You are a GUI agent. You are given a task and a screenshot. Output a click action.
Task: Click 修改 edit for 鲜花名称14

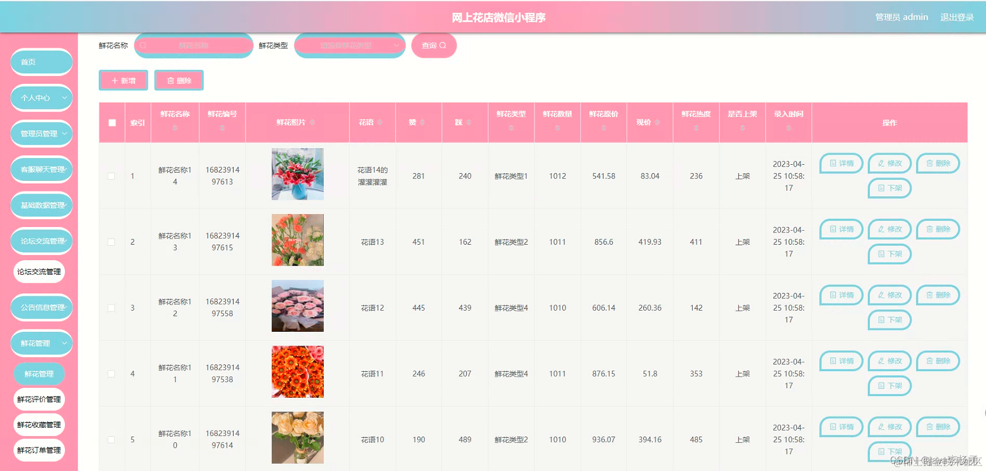(890, 163)
